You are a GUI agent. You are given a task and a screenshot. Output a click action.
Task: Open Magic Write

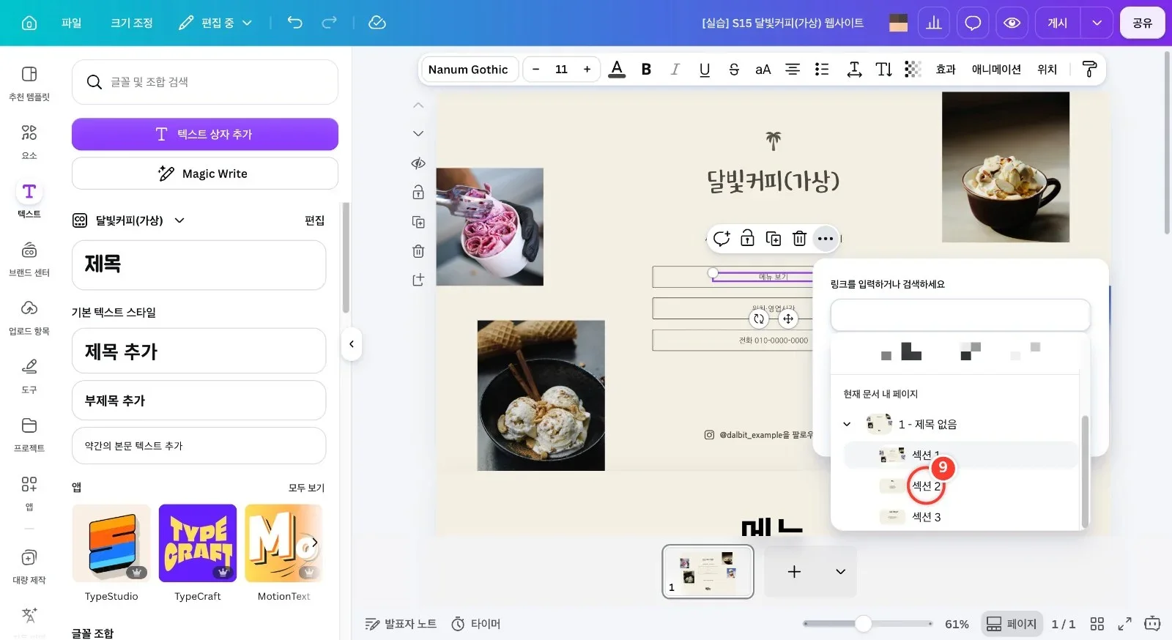tap(204, 174)
